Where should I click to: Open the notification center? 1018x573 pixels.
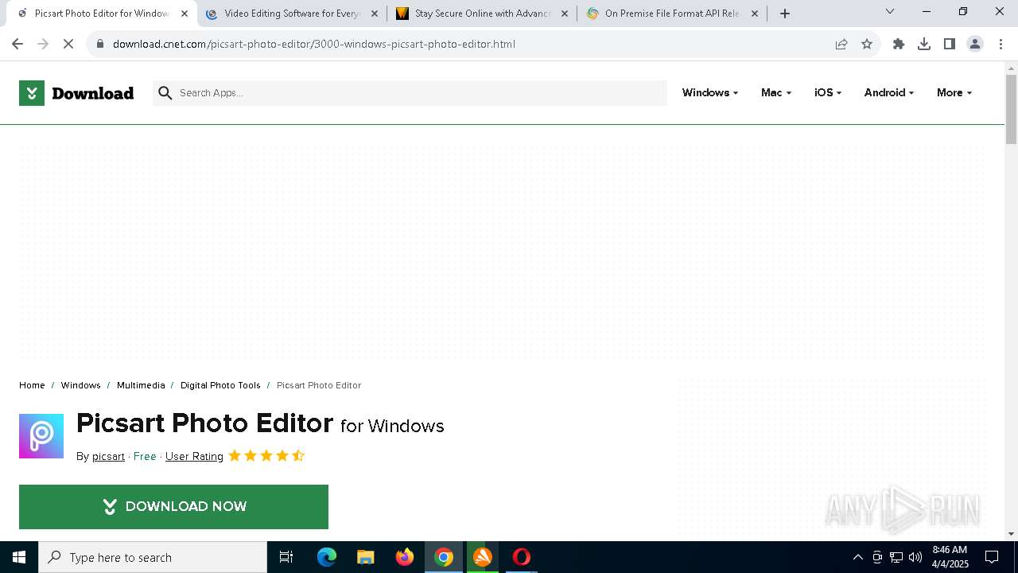(x=992, y=557)
